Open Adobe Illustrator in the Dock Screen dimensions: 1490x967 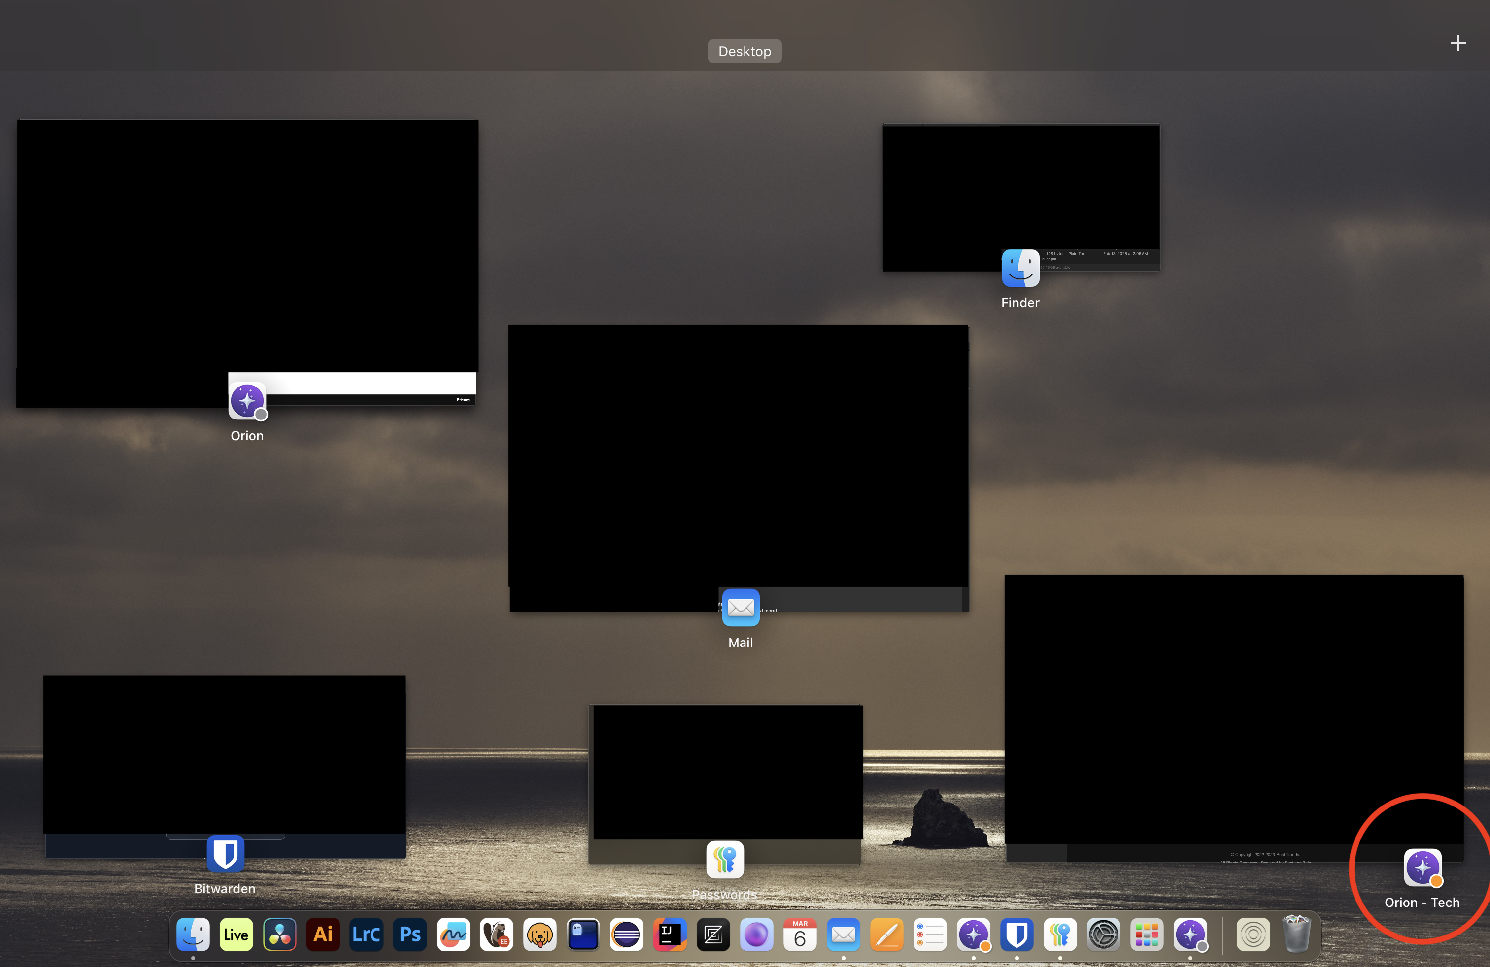323,935
